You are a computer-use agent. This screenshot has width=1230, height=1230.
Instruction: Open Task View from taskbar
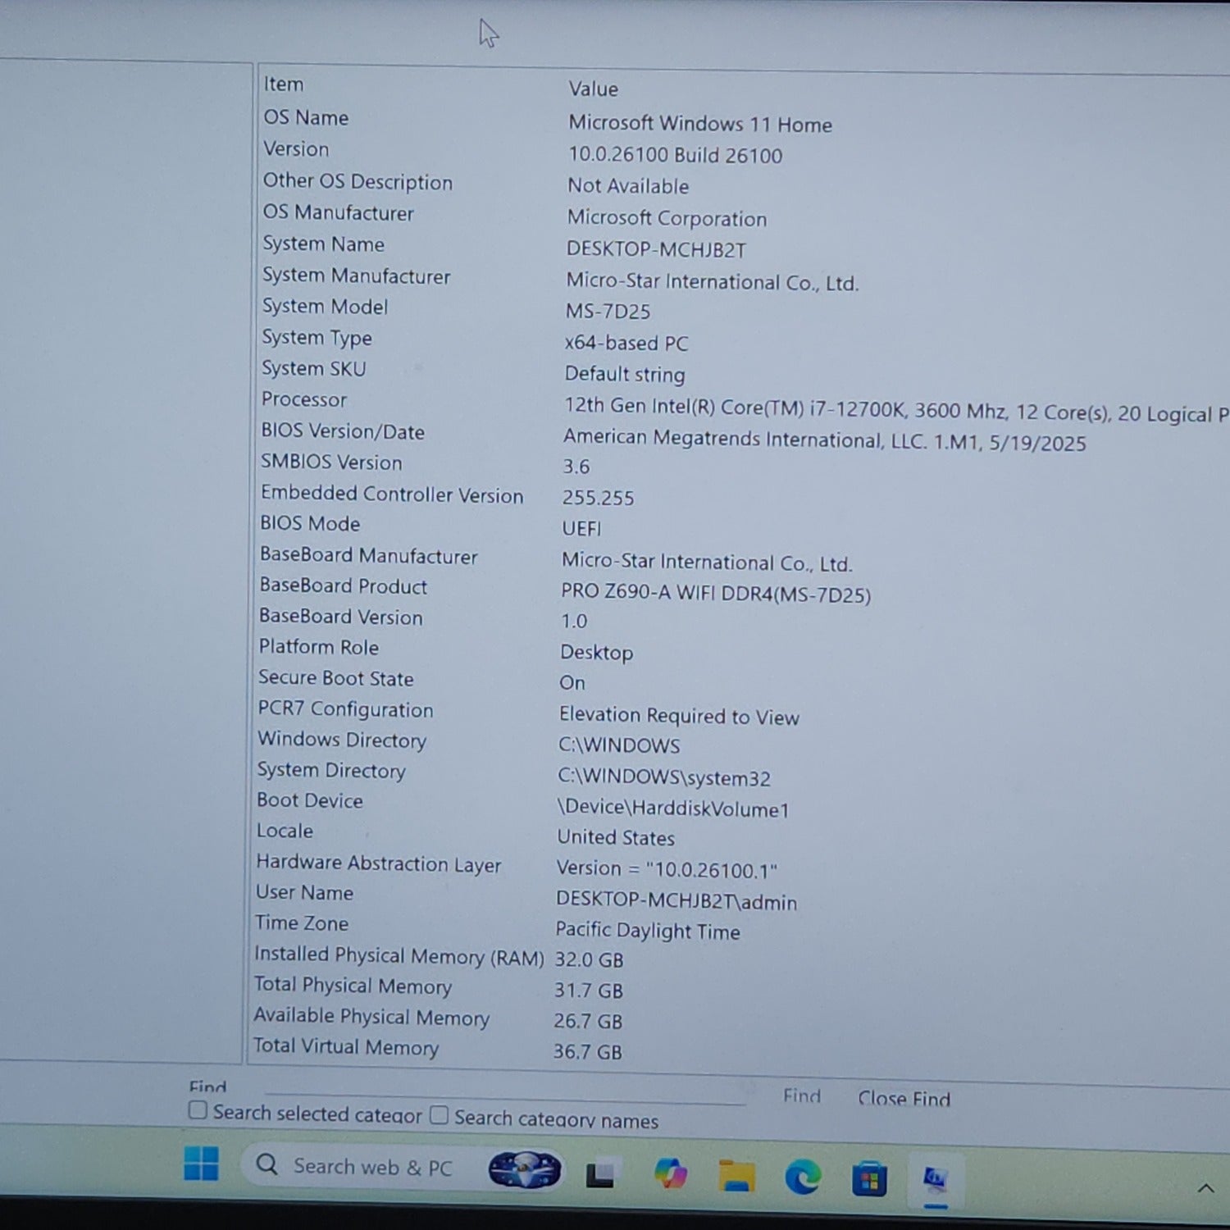pos(599,1175)
